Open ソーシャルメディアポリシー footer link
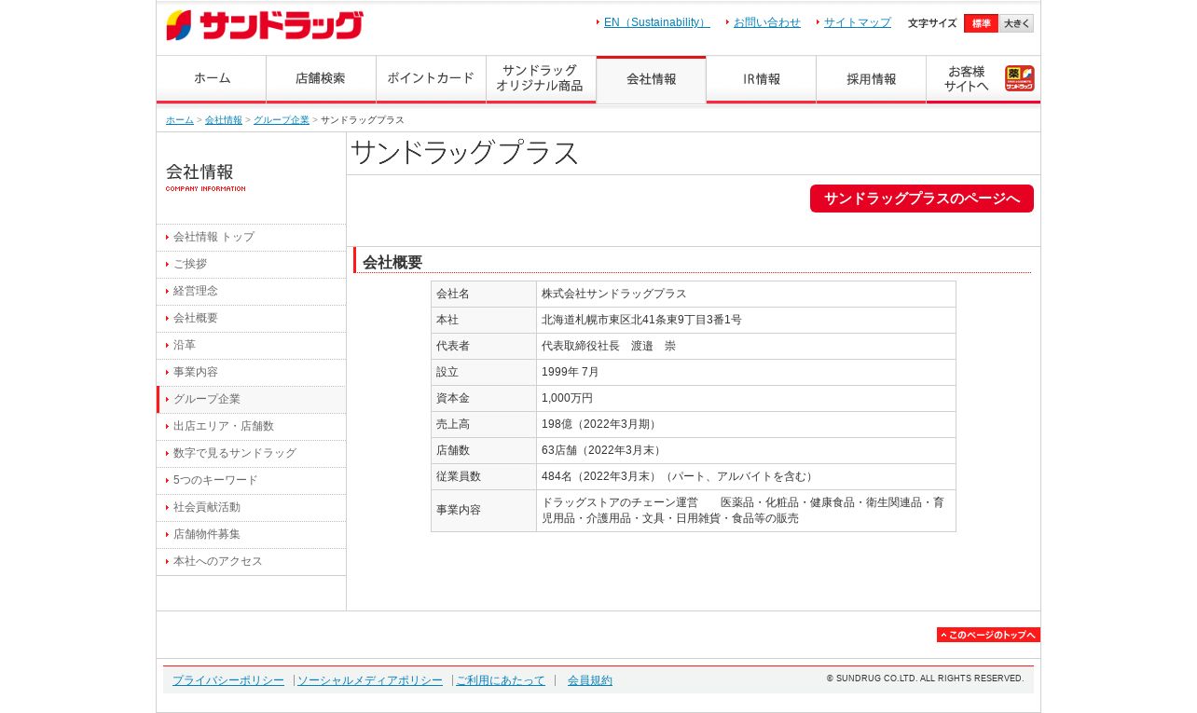Image resolution: width=1197 pixels, height=713 pixels. coord(370,680)
